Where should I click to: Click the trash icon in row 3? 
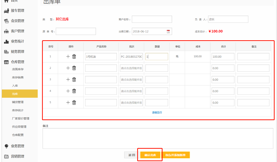click(x=74, y=79)
